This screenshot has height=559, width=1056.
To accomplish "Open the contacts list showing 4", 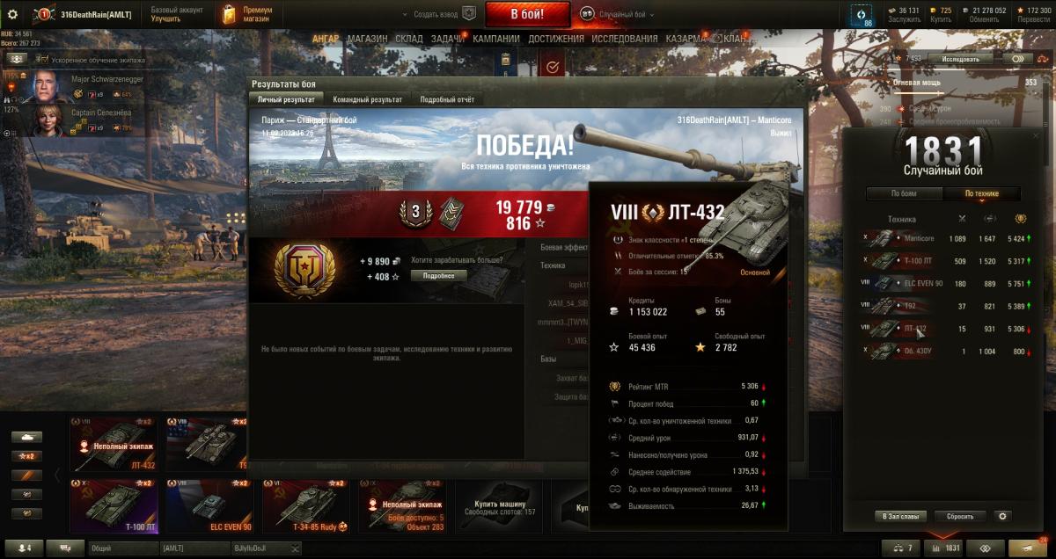I will pos(24,548).
